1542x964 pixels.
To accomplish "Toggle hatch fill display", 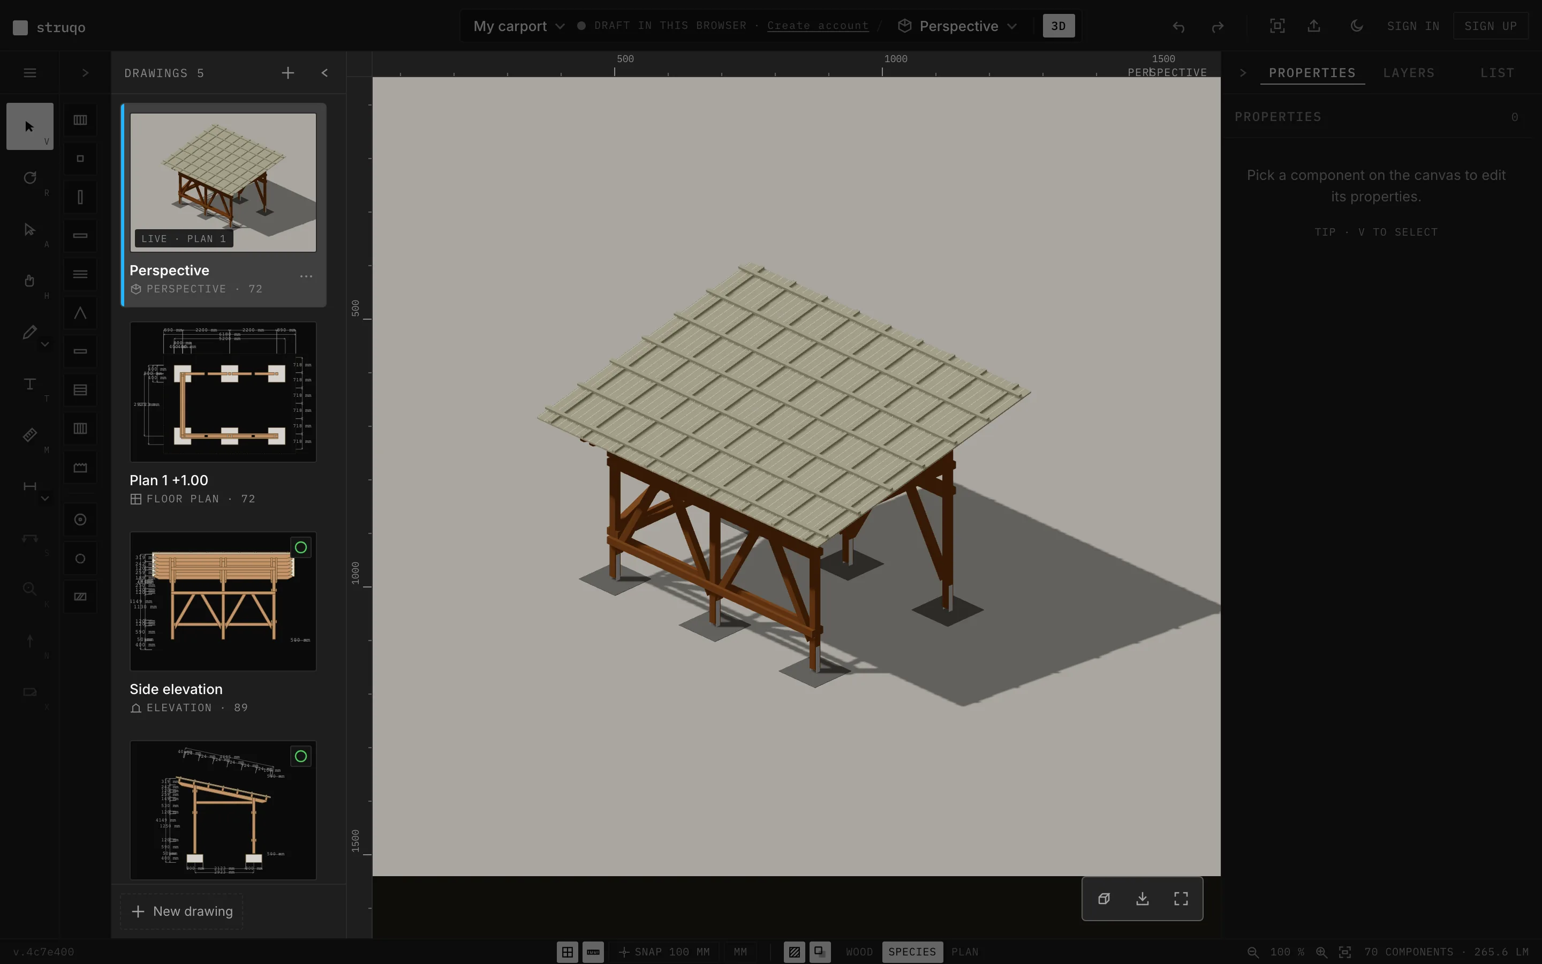I will [794, 952].
